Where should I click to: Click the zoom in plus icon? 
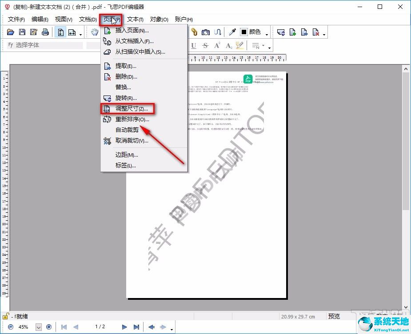49,327
